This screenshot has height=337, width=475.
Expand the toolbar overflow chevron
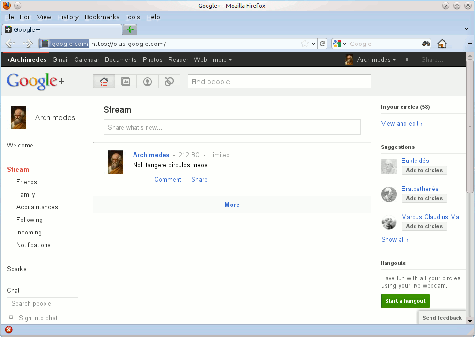(x=470, y=44)
